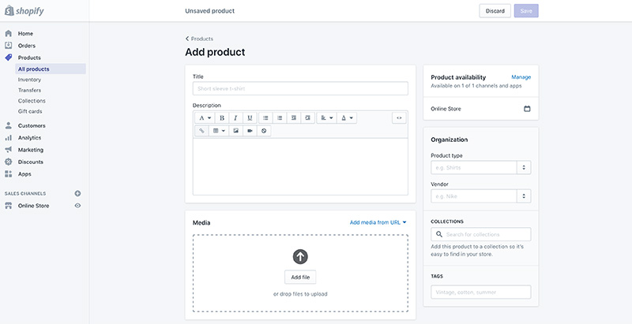Go to Analytics in the sidebar
The width and height of the screenshot is (632, 324).
coord(29,137)
